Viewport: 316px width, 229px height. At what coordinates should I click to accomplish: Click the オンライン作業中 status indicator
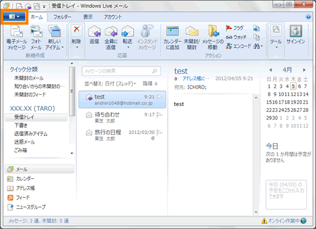point(284,221)
